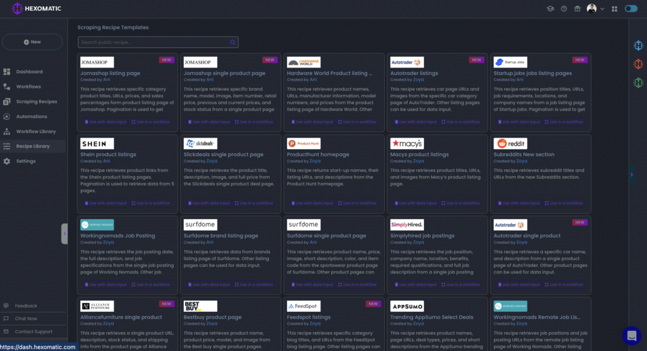Click the Recipe Library sidebar icon
Viewport: 647px width, 351px height.
[x=6, y=146]
